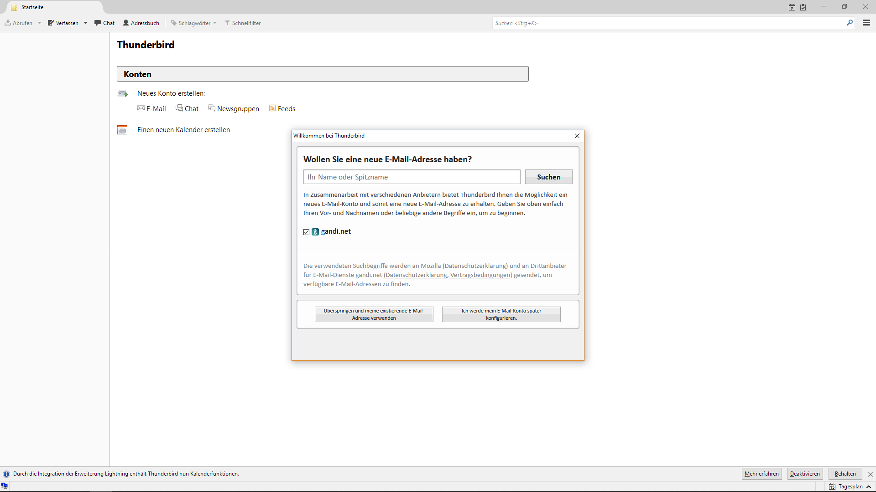Toggle the Schnellfilter bar

coord(242,23)
